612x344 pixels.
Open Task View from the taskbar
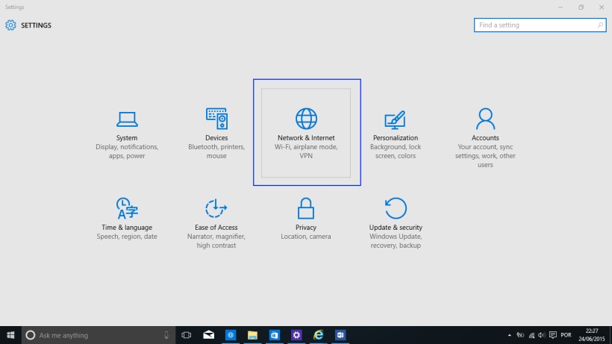pyautogui.click(x=187, y=335)
